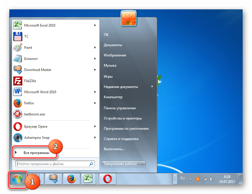
Task: Open Изображения folder
Action: 115,55
